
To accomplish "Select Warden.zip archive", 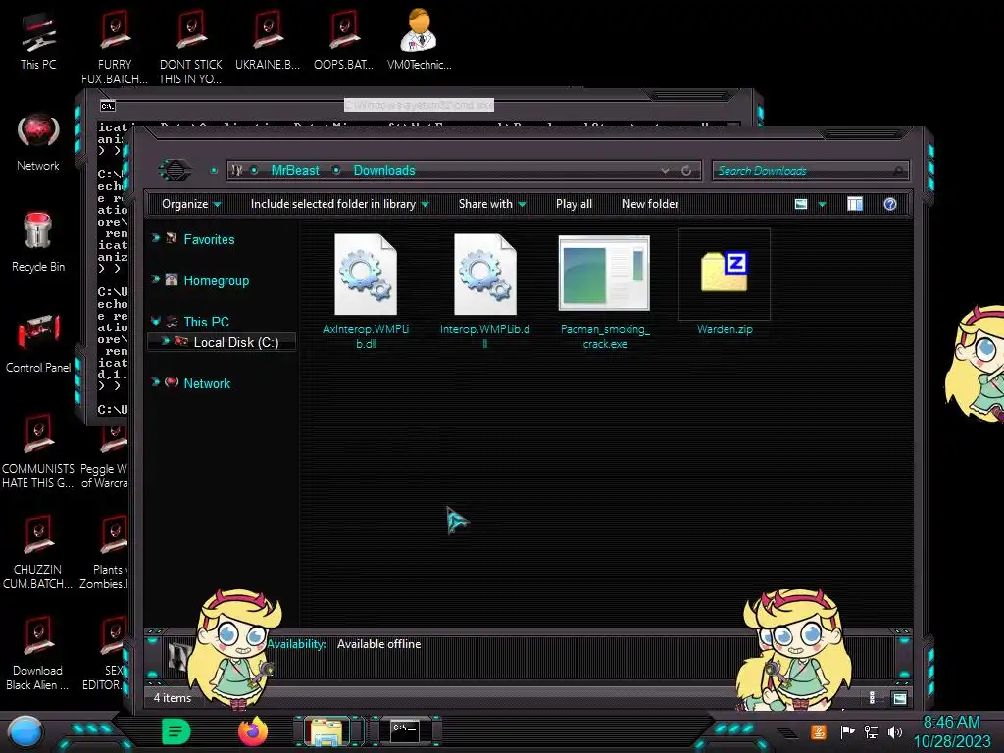I will pos(725,283).
